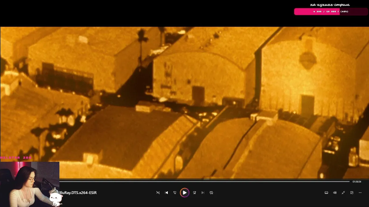The height and width of the screenshot is (207, 369).
Task: Open subtitles and captions menu
Action: tap(326, 193)
